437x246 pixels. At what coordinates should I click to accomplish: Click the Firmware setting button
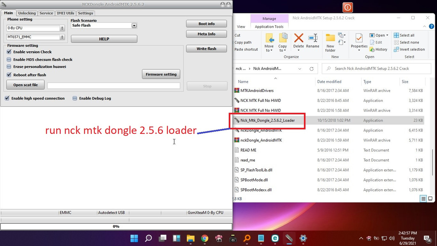(161, 74)
